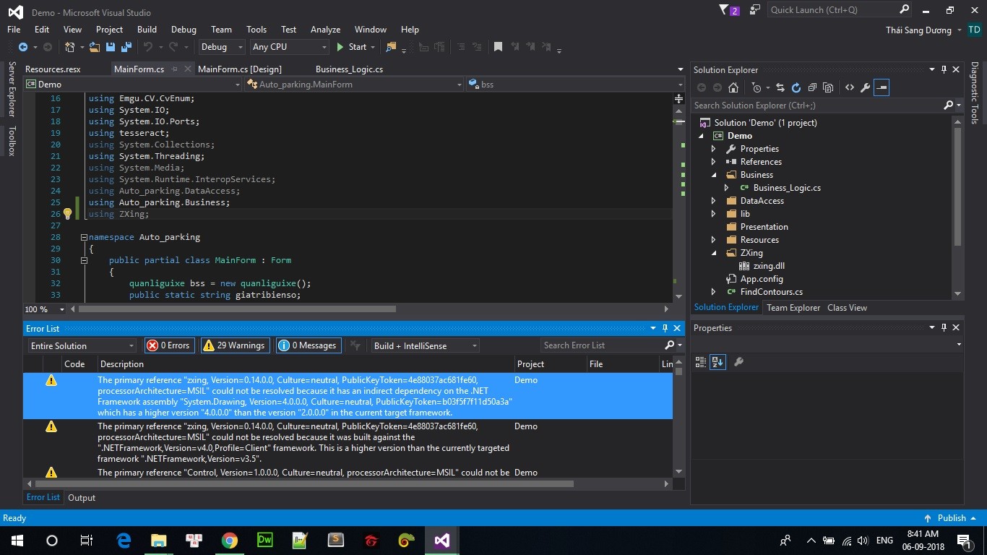Click Sync with Active Document icon

[780, 87]
